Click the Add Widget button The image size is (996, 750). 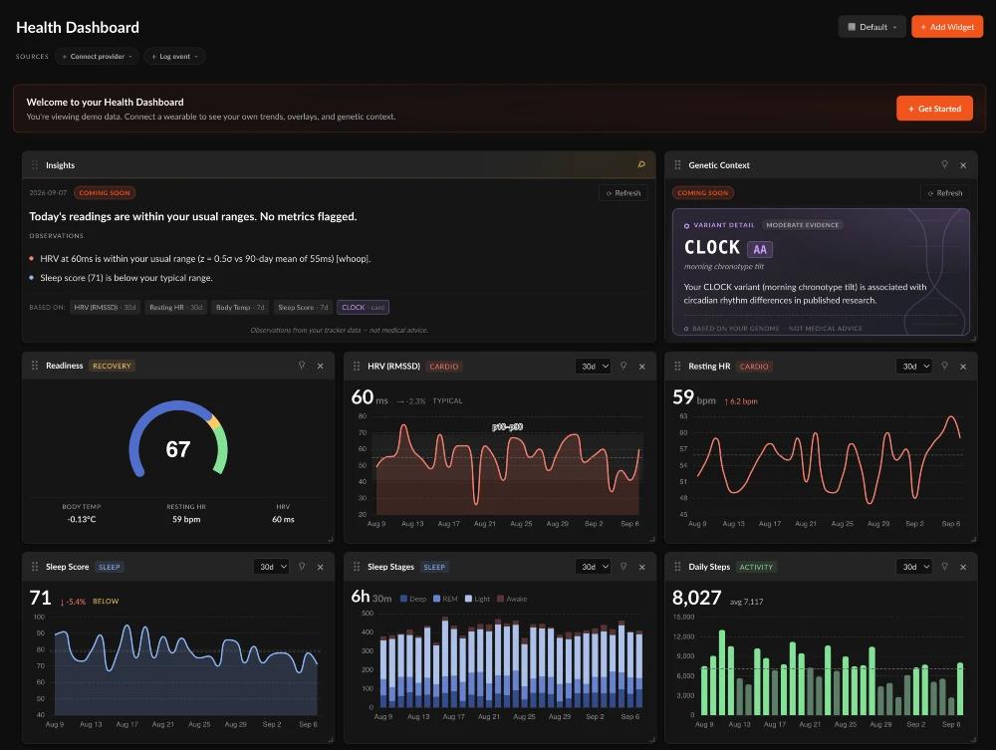pyautogui.click(x=947, y=27)
